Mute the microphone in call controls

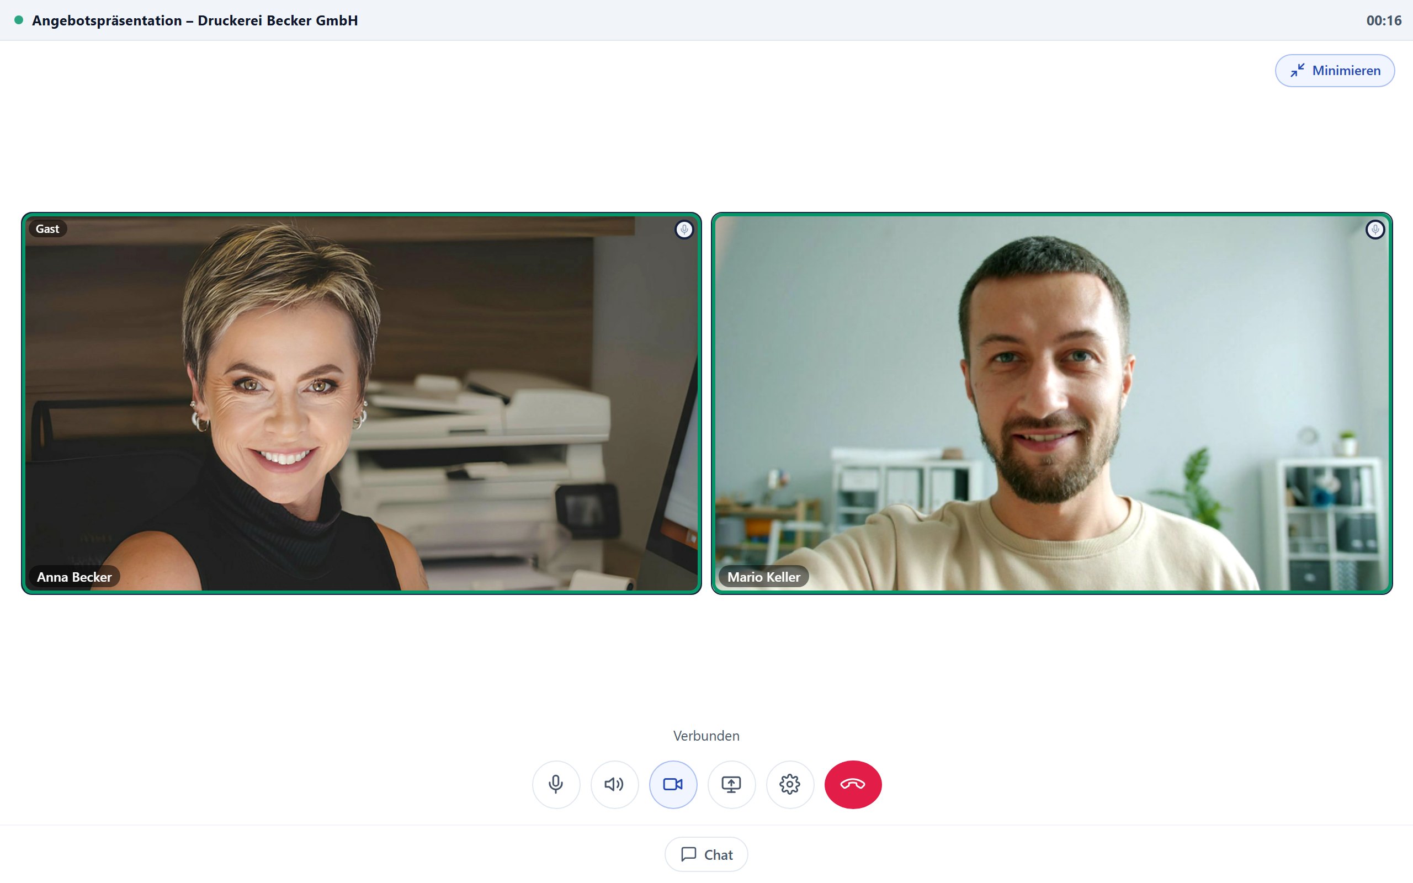(556, 784)
